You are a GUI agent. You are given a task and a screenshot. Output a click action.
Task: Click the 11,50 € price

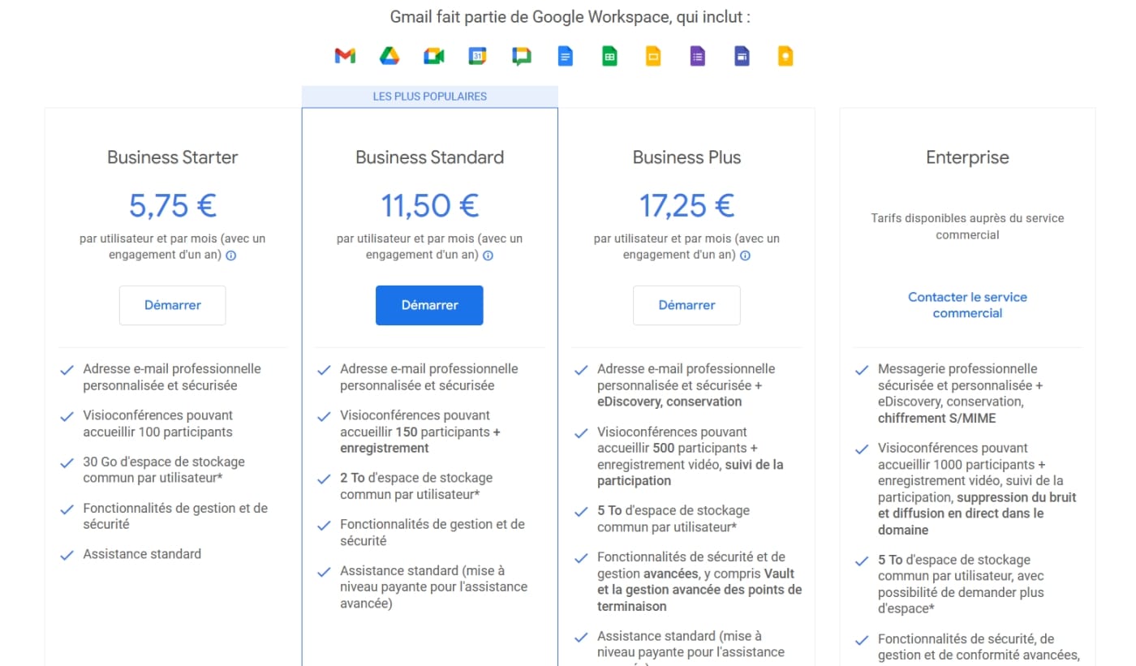(x=430, y=206)
